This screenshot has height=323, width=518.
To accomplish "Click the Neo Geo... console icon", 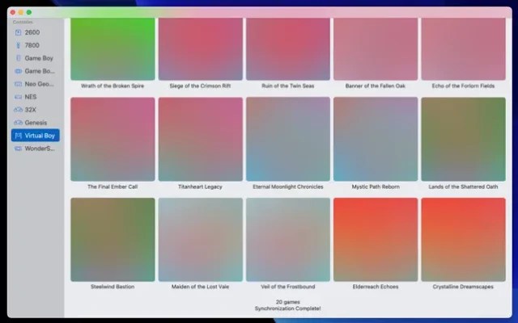I will 18,84.
